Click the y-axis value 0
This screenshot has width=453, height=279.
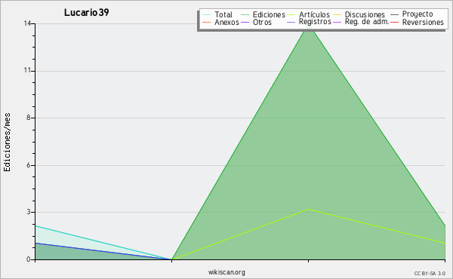point(29,259)
